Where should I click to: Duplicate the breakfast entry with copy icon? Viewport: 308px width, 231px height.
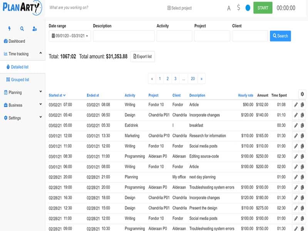point(302,125)
